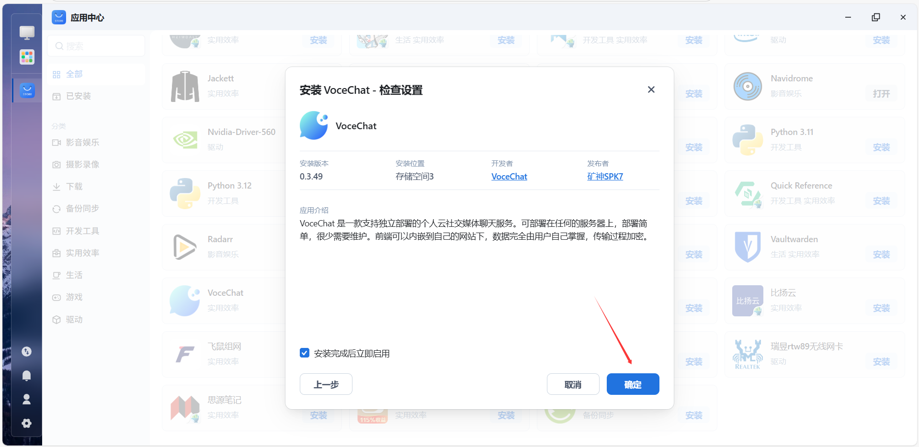Image resolution: width=919 pixels, height=447 pixels.
Task: Select the 生活 category
Action: (x=96, y=275)
